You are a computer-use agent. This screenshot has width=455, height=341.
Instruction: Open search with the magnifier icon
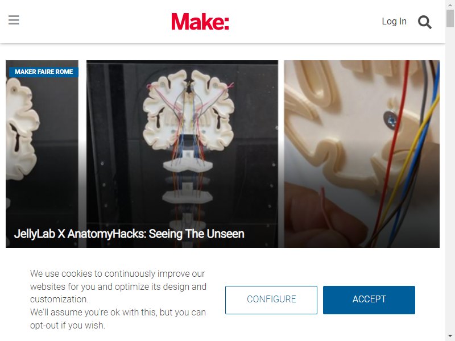(x=424, y=22)
